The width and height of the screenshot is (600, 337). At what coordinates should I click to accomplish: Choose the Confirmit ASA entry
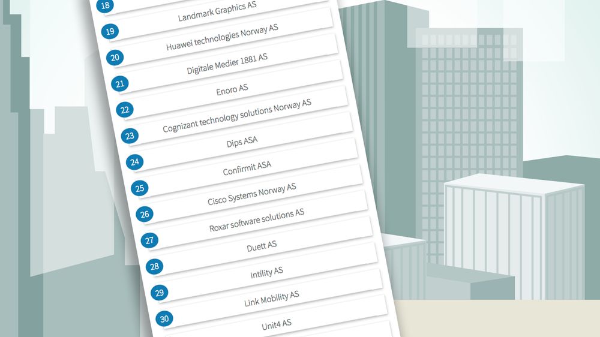(x=247, y=168)
